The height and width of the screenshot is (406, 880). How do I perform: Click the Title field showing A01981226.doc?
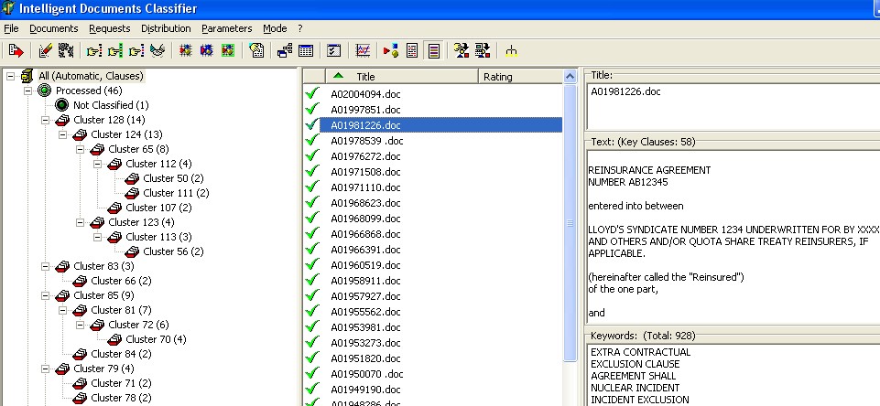(x=734, y=105)
